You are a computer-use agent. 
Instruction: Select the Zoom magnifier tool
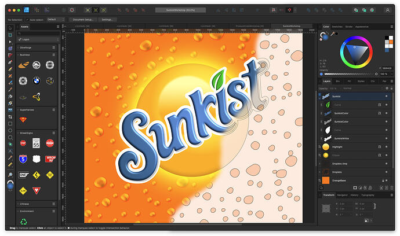pyautogui.click(x=10, y=175)
